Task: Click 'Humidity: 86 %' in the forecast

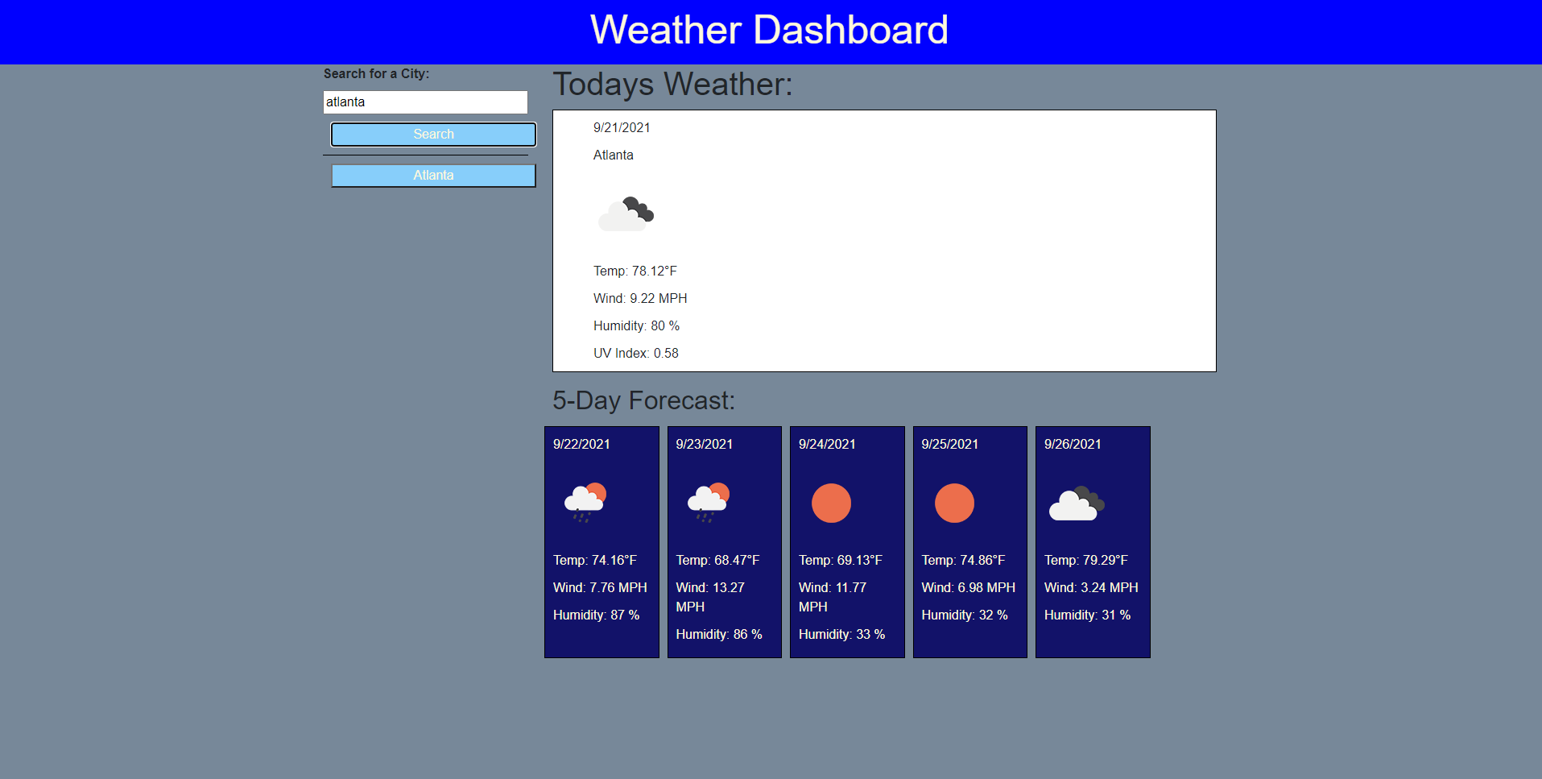Action: [719, 634]
